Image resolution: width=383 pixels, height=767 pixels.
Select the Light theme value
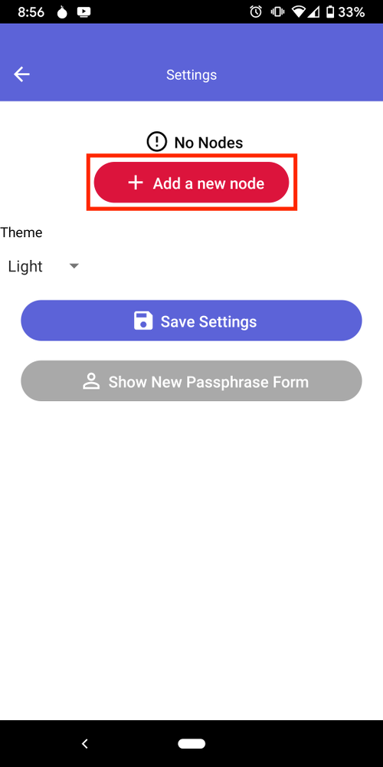click(x=25, y=266)
